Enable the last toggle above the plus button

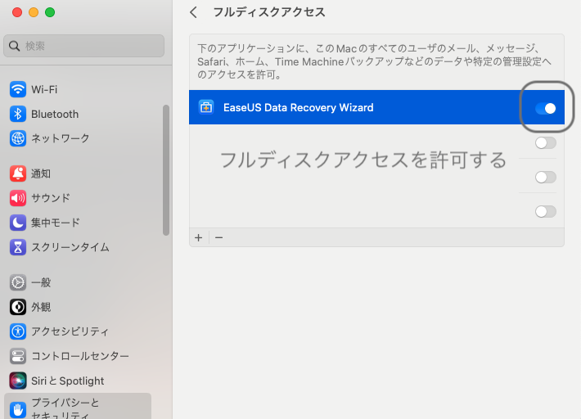[546, 211]
